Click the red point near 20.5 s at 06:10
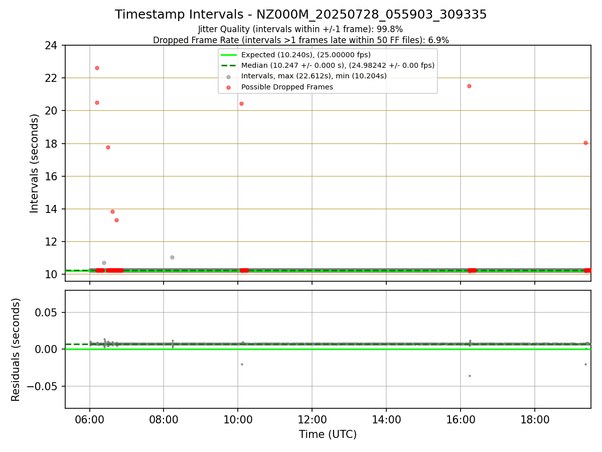602x452 pixels. (97, 102)
